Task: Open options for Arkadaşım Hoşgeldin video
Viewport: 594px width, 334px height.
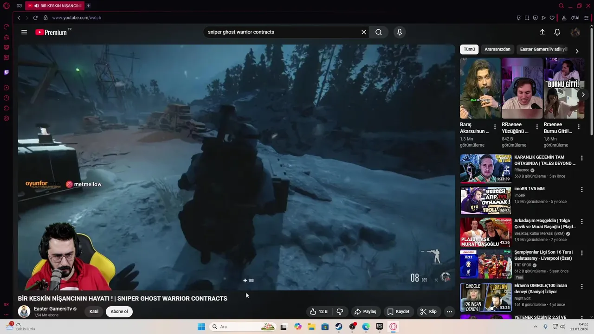Action: tap(581, 222)
